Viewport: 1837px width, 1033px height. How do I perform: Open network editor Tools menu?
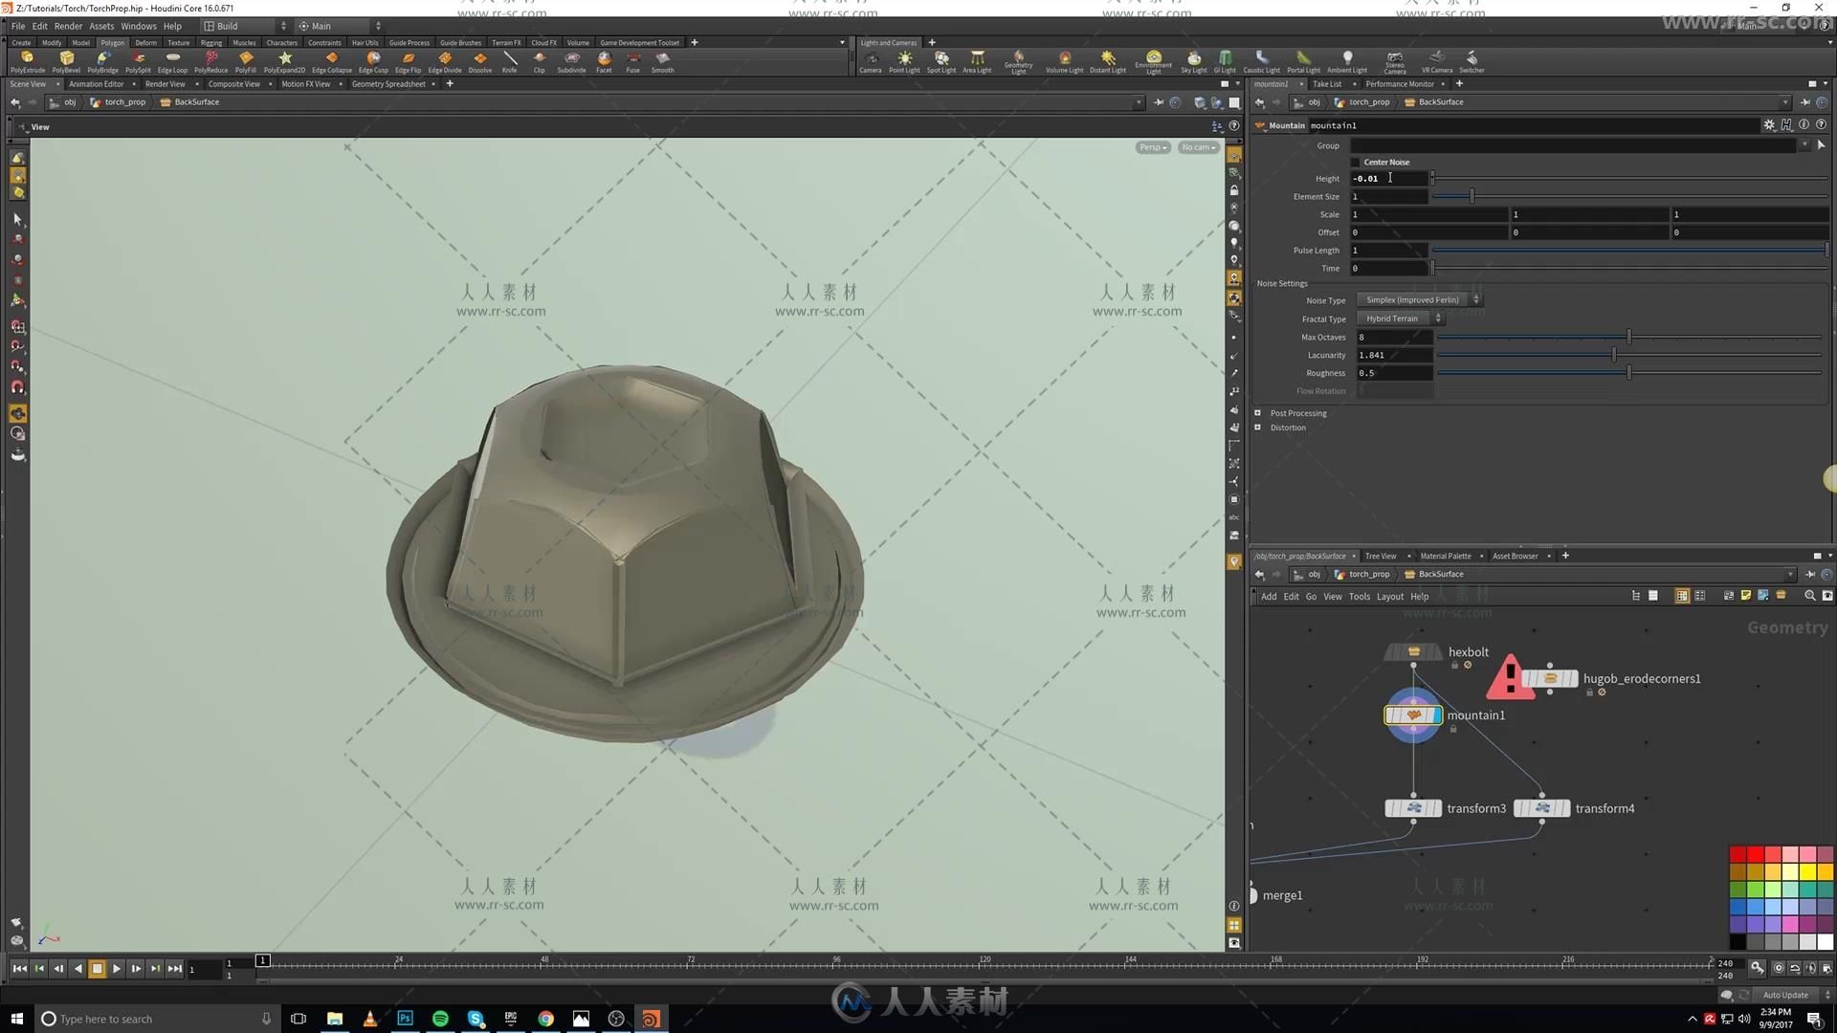[1359, 597]
